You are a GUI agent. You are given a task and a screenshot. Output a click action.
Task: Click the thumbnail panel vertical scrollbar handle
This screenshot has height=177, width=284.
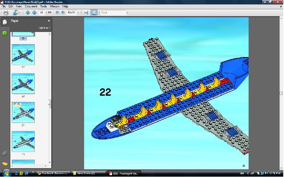(x=50, y=104)
